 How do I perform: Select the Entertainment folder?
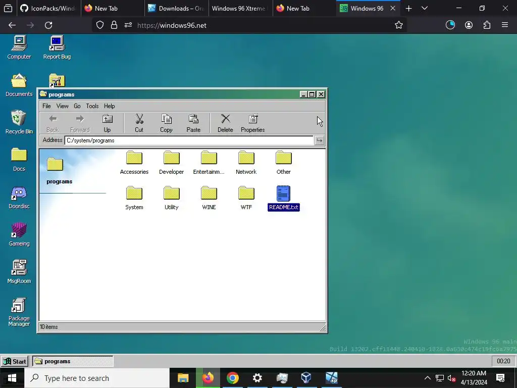(209, 163)
